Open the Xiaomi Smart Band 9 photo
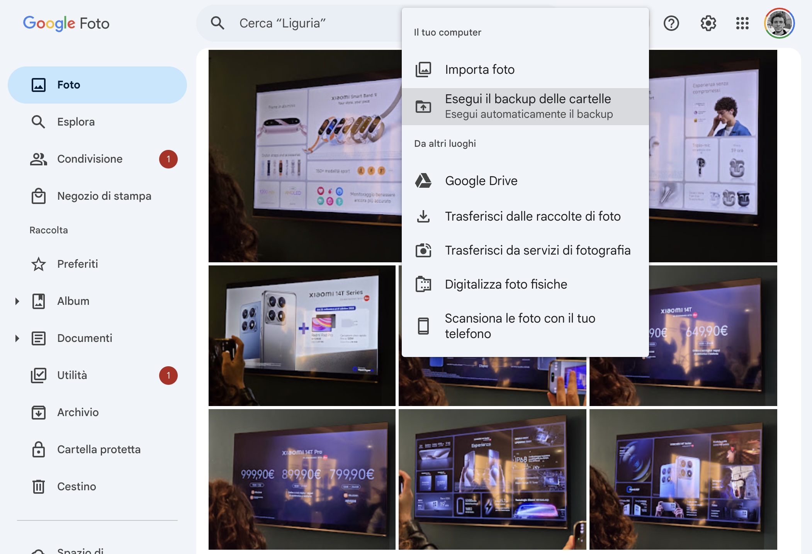Screen dimensions: 812x554 pyautogui.click(x=305, y=156)
